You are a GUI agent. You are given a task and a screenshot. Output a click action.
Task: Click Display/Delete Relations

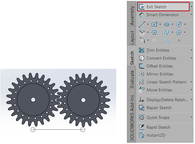point(163,100)
